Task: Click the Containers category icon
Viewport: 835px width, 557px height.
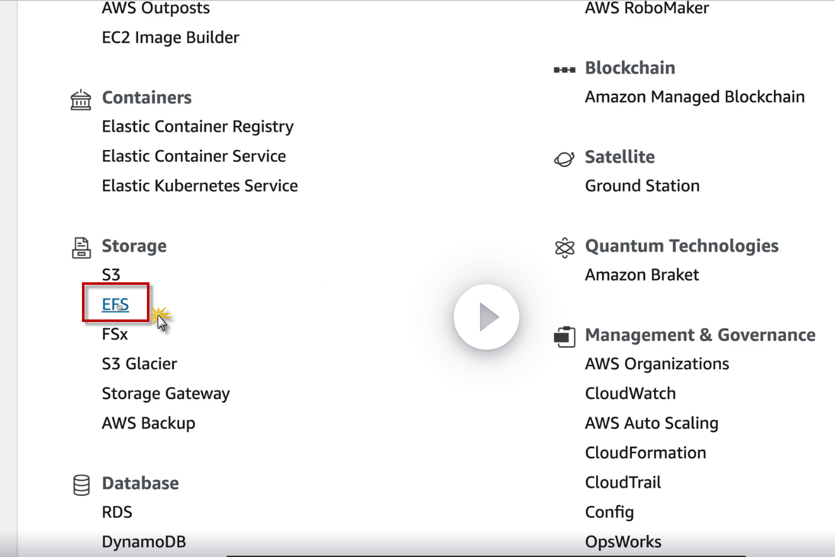Action: [x=81, y=99]
